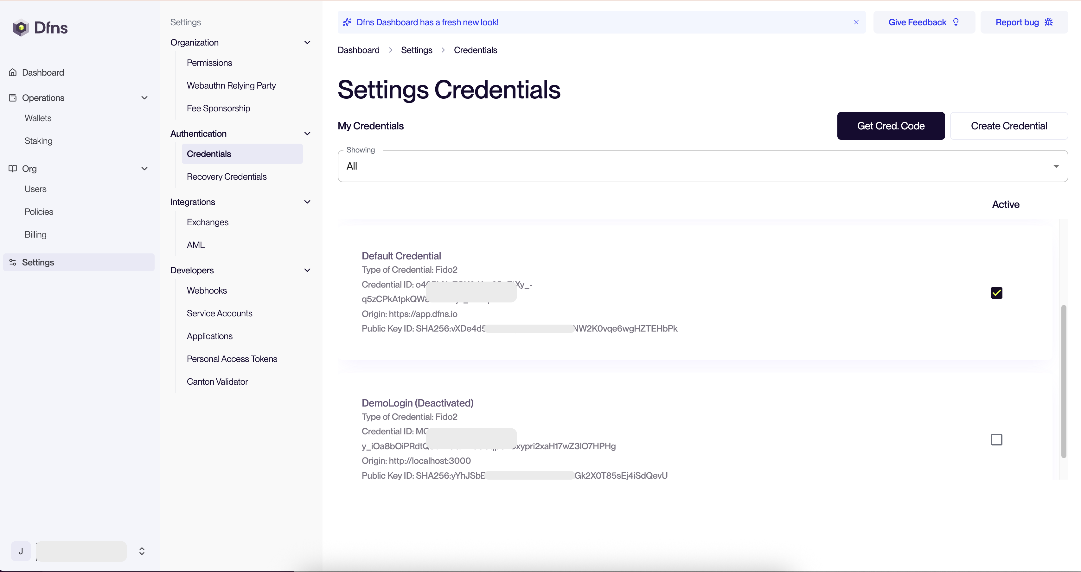Click the Settings sliders icon
The width and height of the screenshot is (1081, 572).
[13, 262]
